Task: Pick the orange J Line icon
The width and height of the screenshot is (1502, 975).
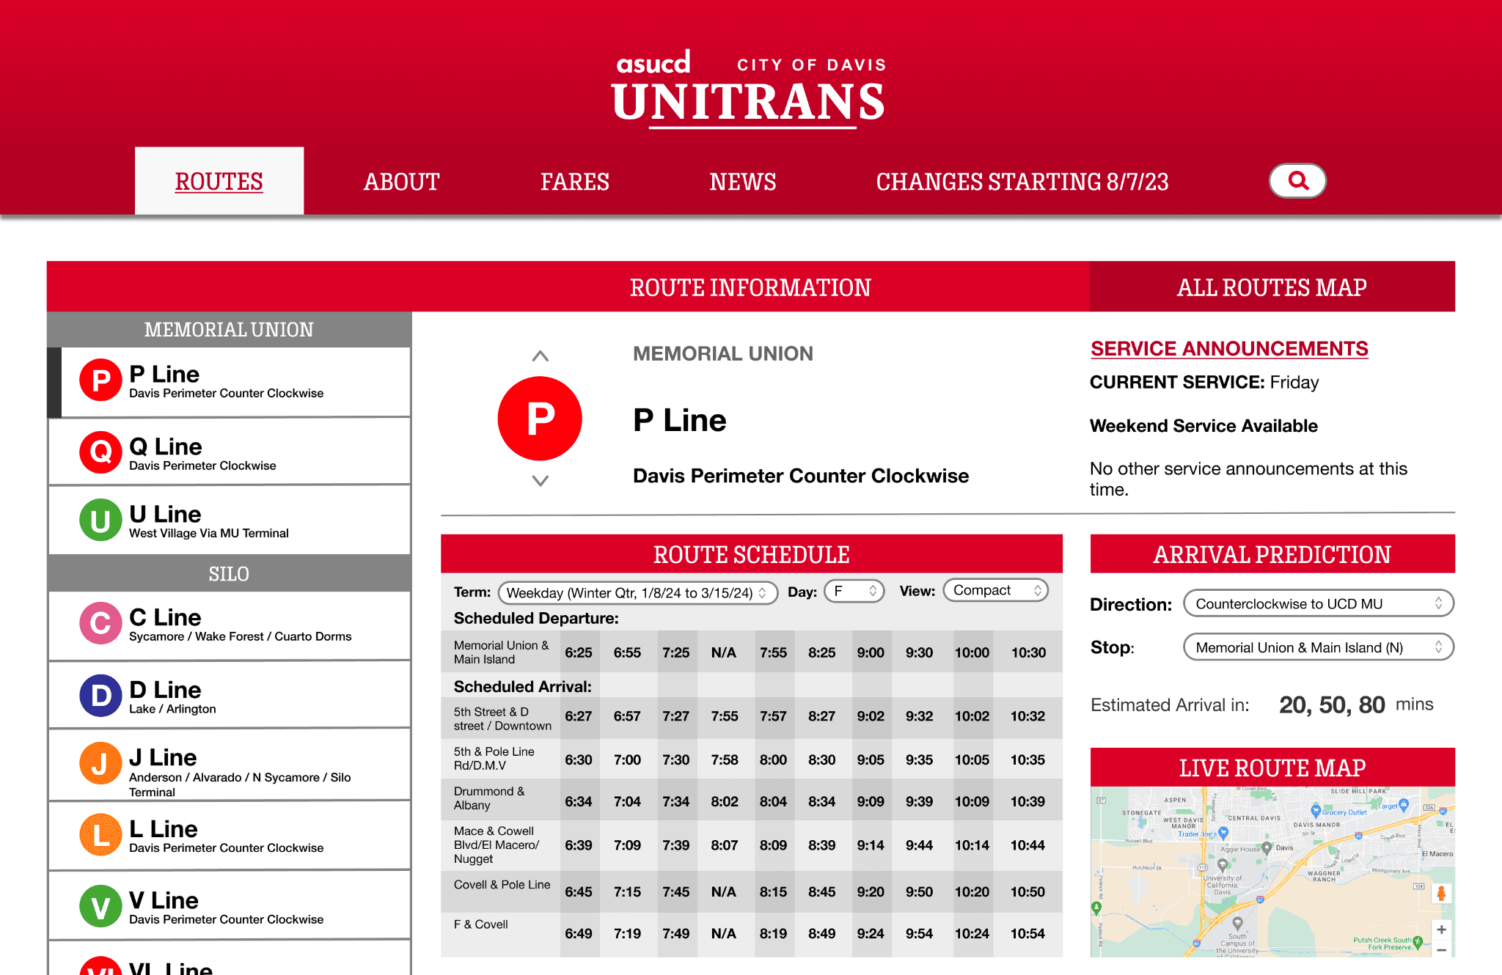Action: (100, 763)
